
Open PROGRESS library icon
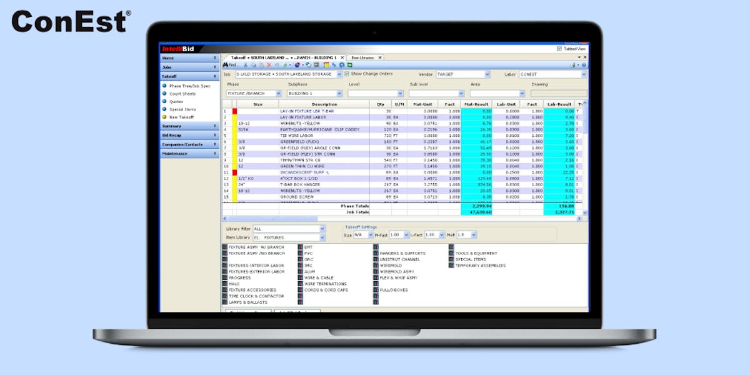pos(225,278)
